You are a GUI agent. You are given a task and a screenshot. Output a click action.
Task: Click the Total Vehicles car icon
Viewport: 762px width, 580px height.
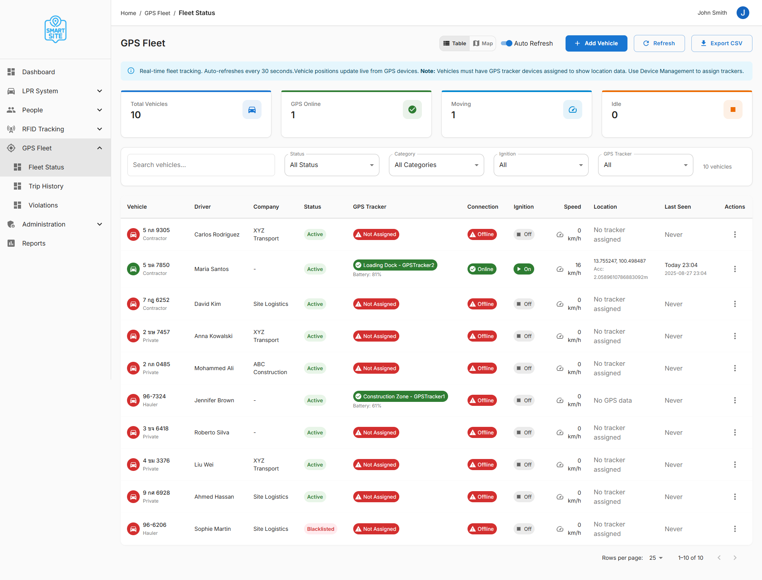(252, 110)
